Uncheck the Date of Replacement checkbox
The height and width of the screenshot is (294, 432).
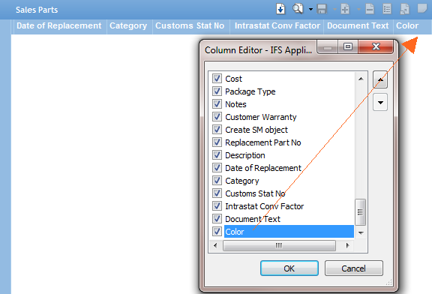click(217, 168)
